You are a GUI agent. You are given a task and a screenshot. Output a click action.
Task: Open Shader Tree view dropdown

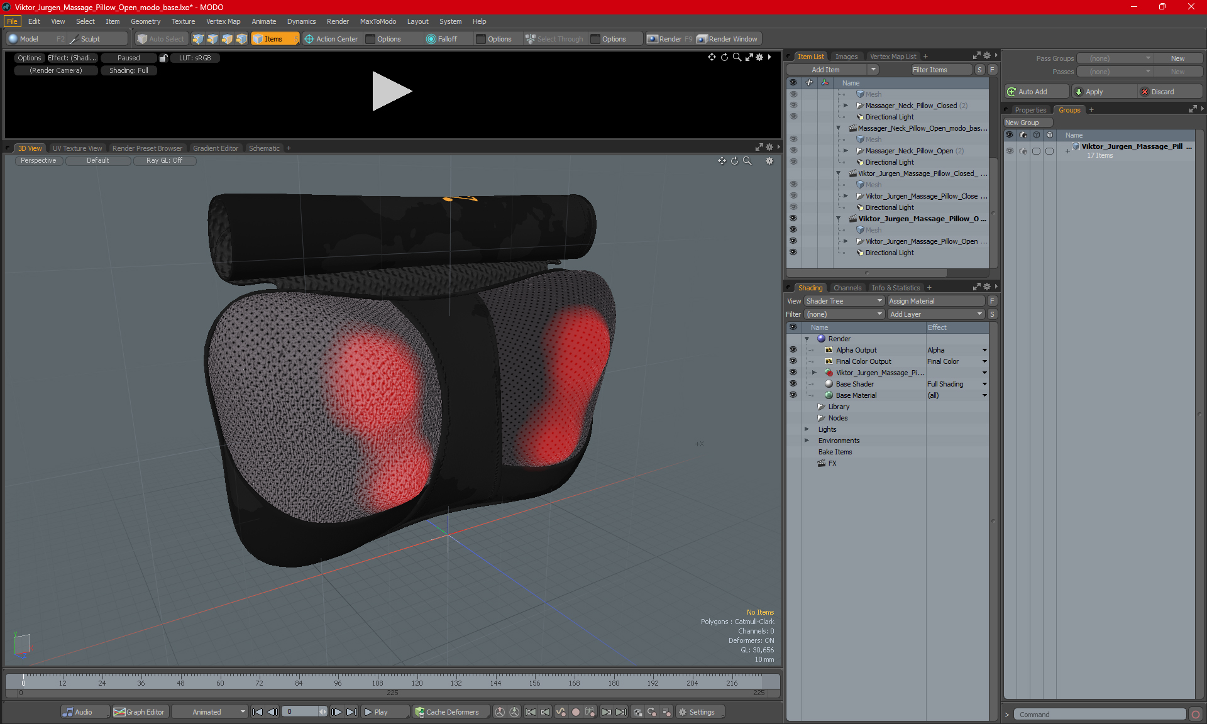(844, 301)
